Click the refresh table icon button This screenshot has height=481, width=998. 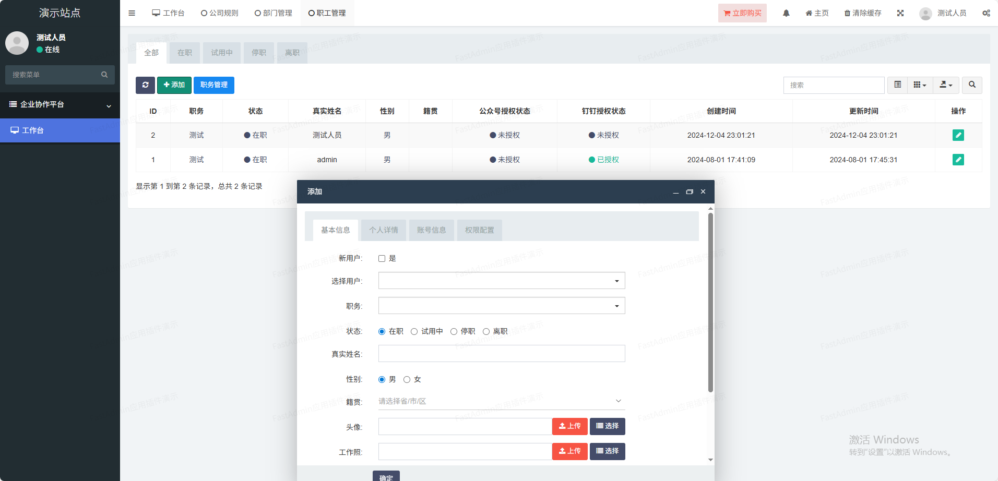tap(145, 85)
